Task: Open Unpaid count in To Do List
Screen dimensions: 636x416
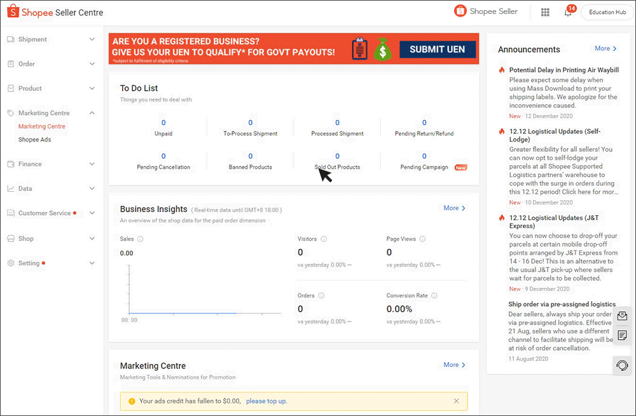Action: [163, 123]
